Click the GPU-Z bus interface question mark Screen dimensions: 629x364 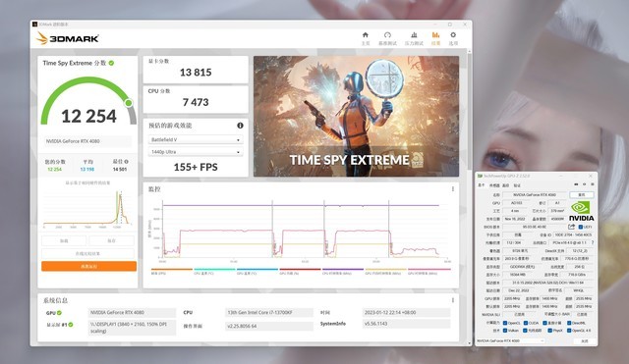click(x=593, y=242)
